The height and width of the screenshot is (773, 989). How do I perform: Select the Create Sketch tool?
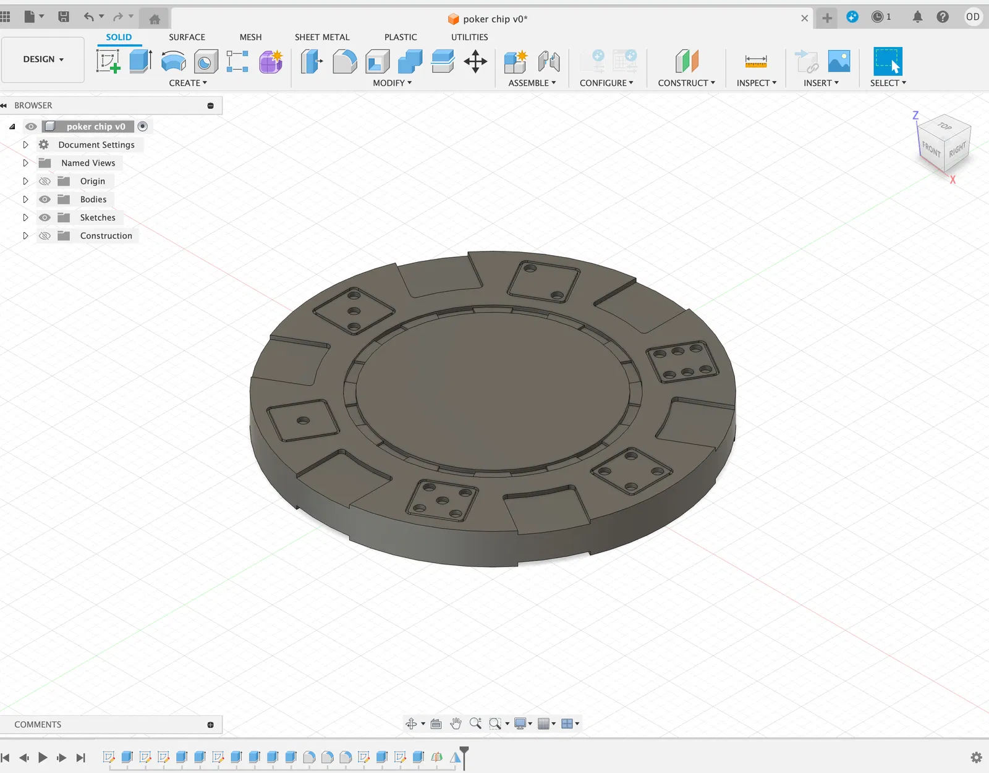108,61
